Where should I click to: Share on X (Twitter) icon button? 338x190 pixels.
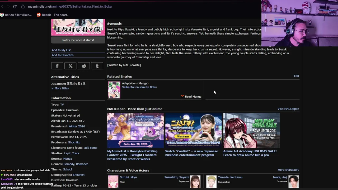[71, 66]
